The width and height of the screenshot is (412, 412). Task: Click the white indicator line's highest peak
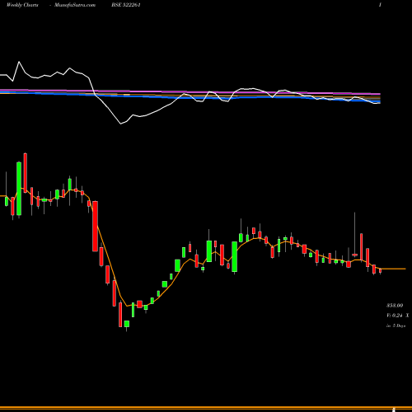point(19,62)
